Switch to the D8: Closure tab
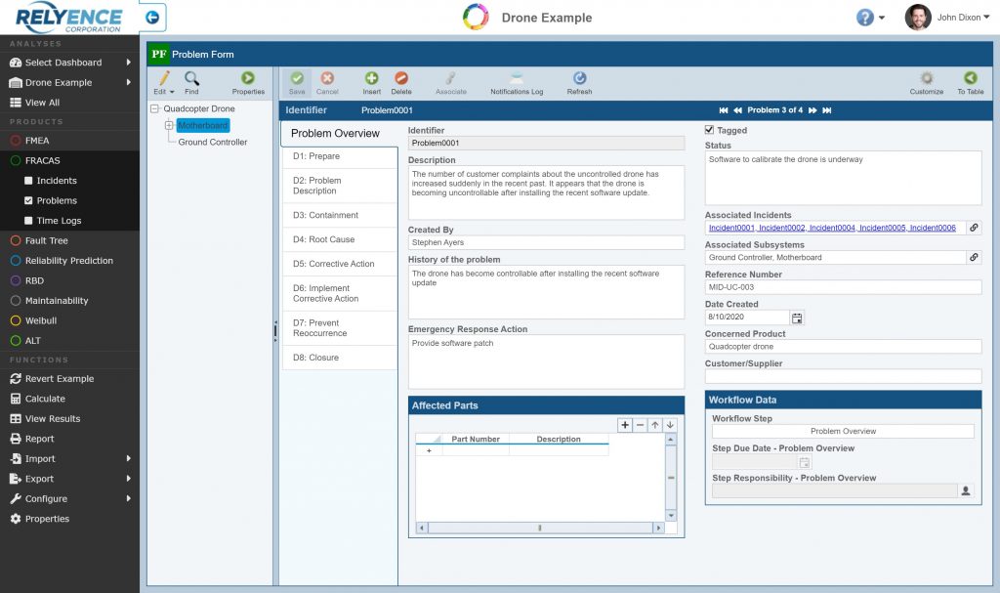 [315, 358]
